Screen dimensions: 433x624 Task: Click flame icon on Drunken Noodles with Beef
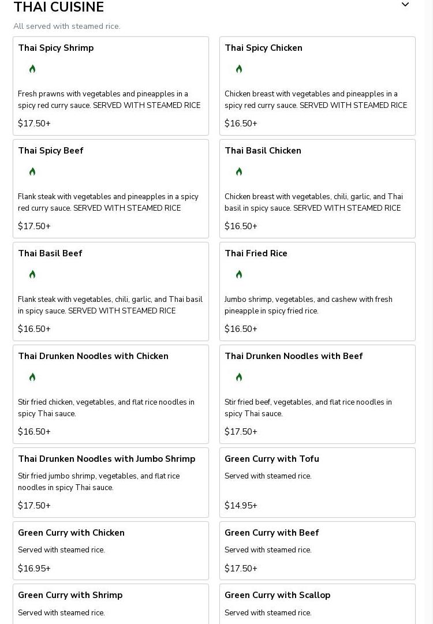tap(239, 377)
